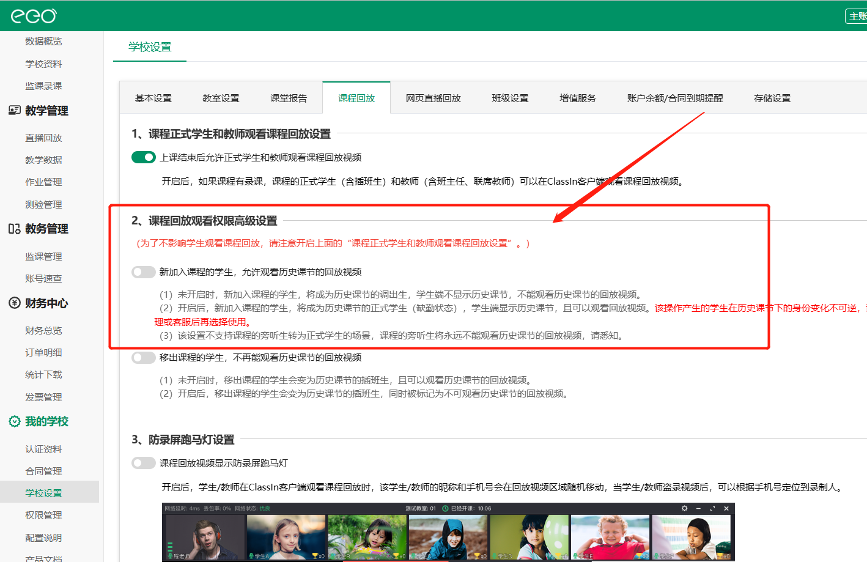Go to 测验管理 page
The image size is (867, 562).
coord(43,204)
